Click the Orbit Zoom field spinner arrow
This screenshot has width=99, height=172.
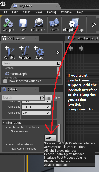click(48, 113)
